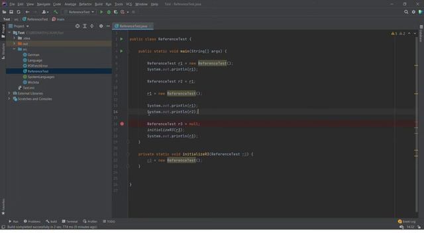Click run gutter arrow next to main method
Viewport: 424px width, 238px height.
pyautogui.click(x=122, y=51)
